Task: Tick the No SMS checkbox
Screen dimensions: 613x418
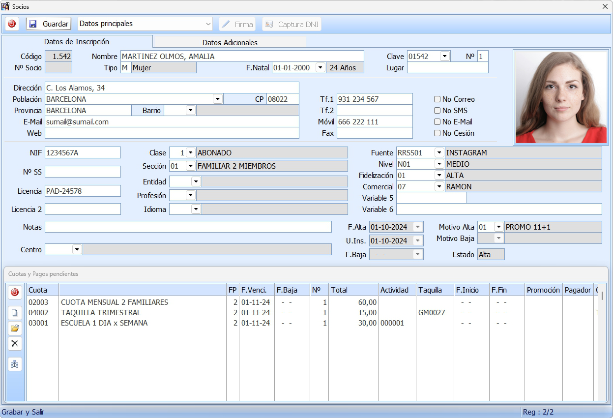Action: click(x=437, y=111)
